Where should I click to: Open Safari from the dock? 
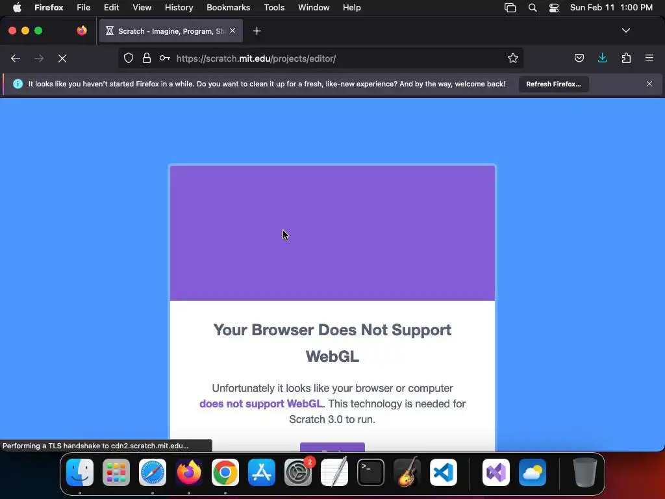tap(153, 472)
